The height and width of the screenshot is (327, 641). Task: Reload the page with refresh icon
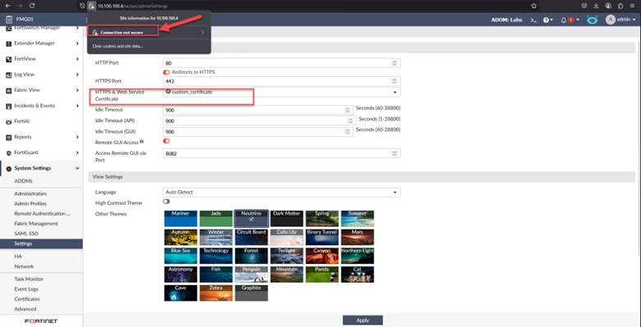[x=32, y=6]
